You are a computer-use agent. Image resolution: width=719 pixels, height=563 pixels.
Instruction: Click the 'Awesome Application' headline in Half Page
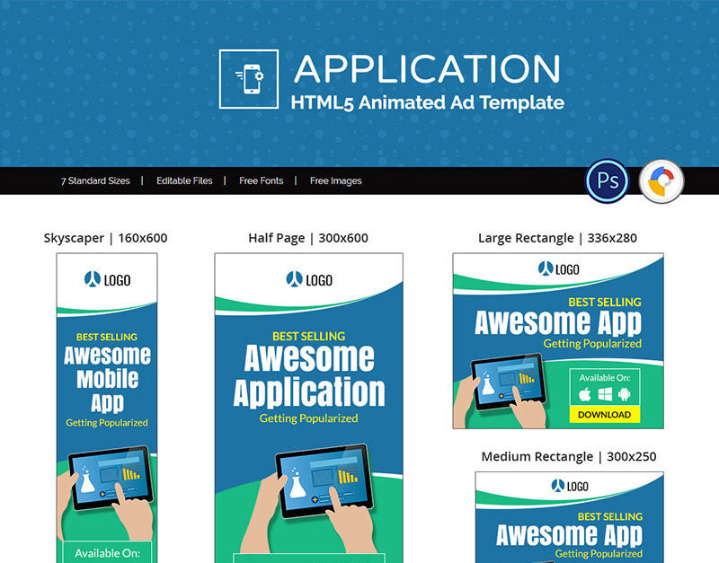308,376
